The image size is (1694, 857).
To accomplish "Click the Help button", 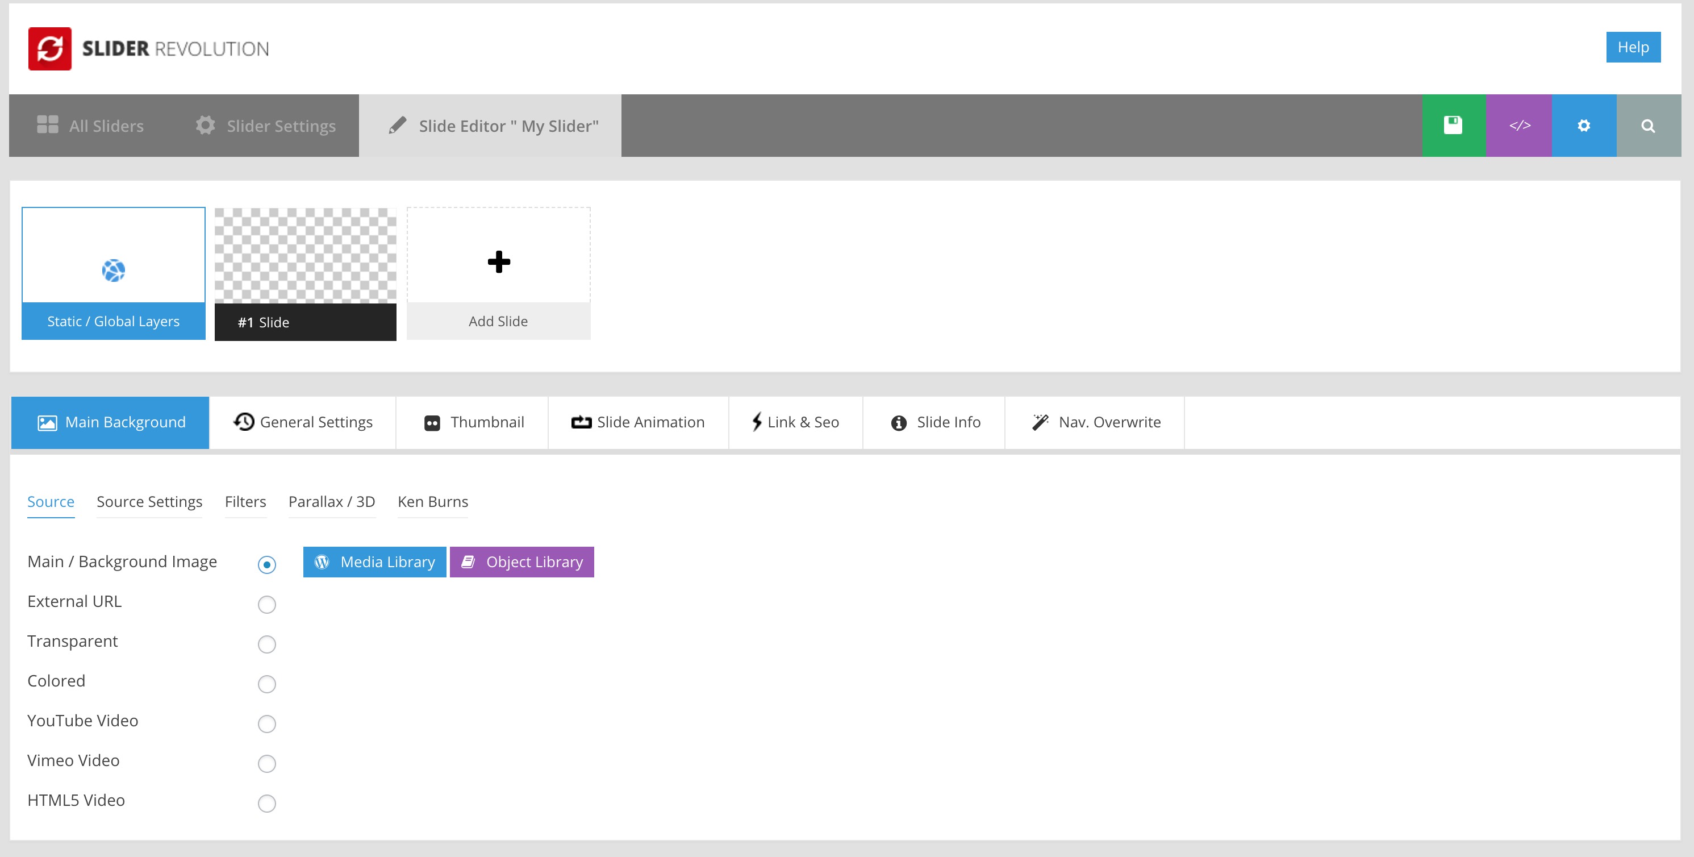I will (1634, 47).
